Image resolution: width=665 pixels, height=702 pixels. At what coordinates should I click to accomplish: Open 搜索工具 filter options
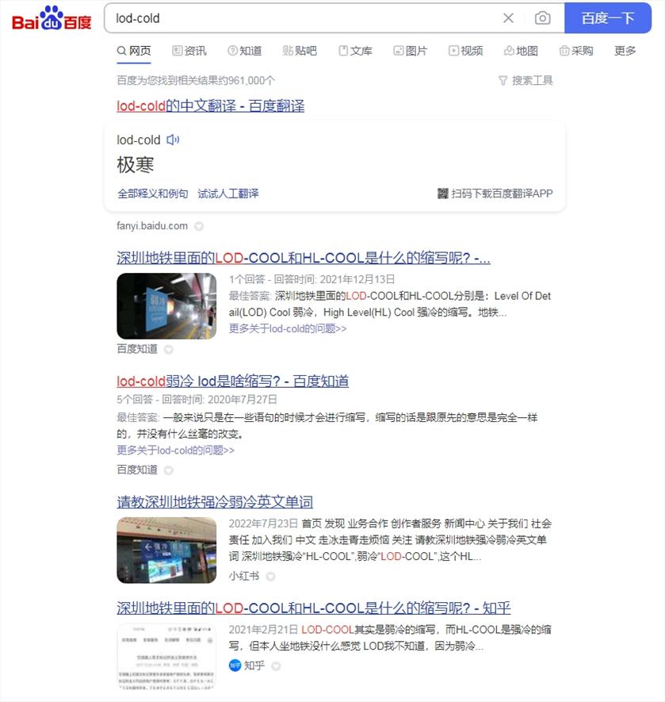click(526, 81)
